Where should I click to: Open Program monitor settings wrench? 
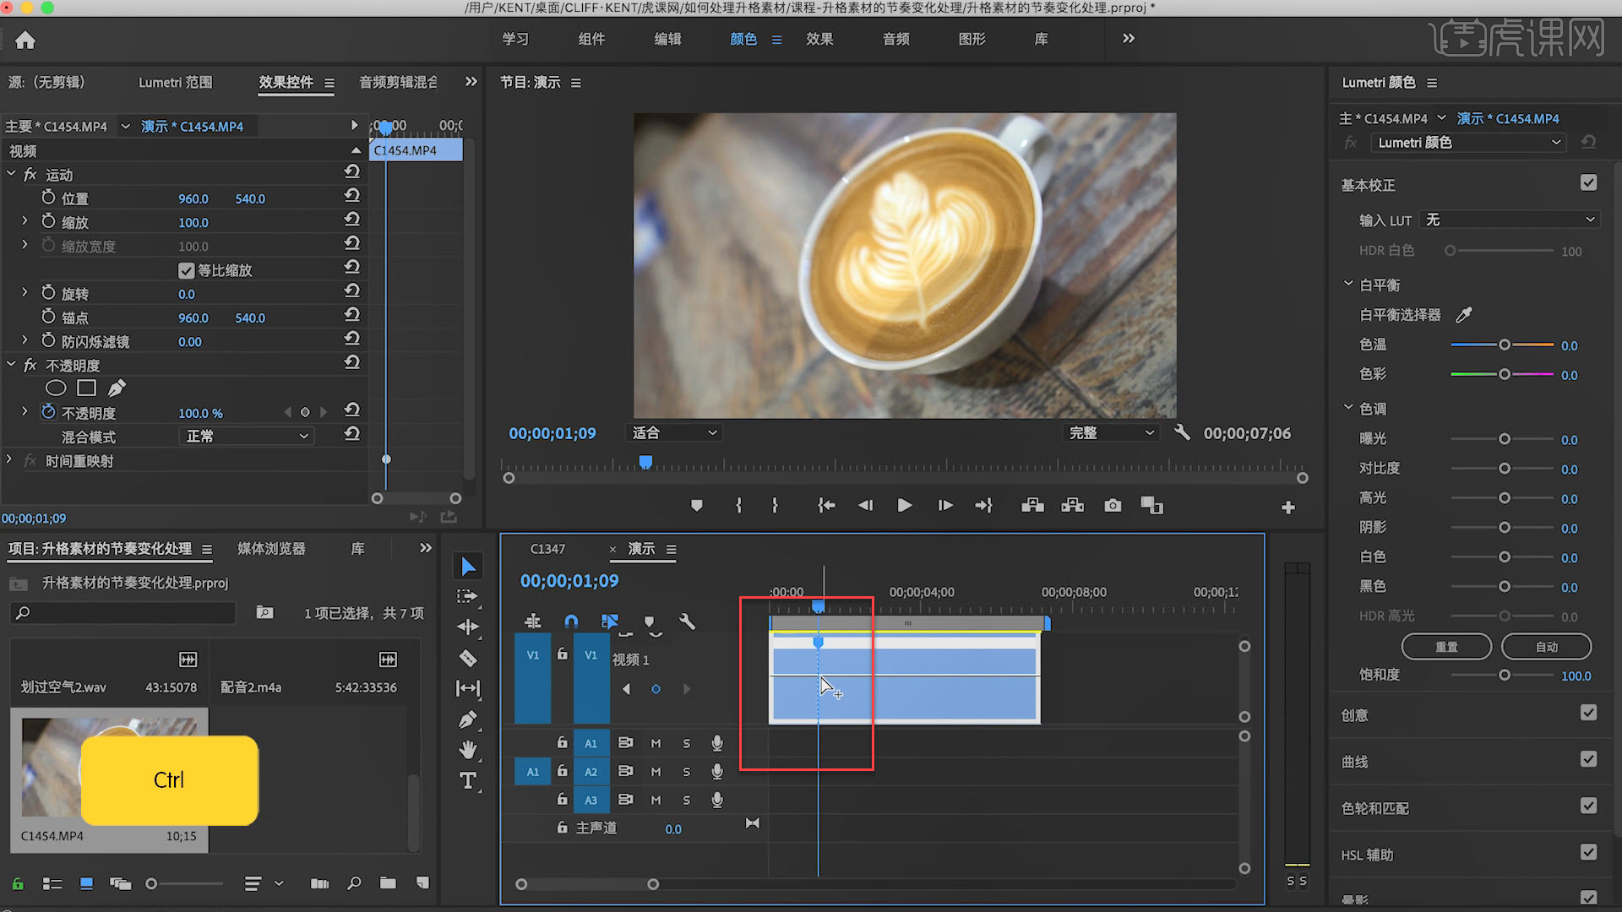(1182, 432)
